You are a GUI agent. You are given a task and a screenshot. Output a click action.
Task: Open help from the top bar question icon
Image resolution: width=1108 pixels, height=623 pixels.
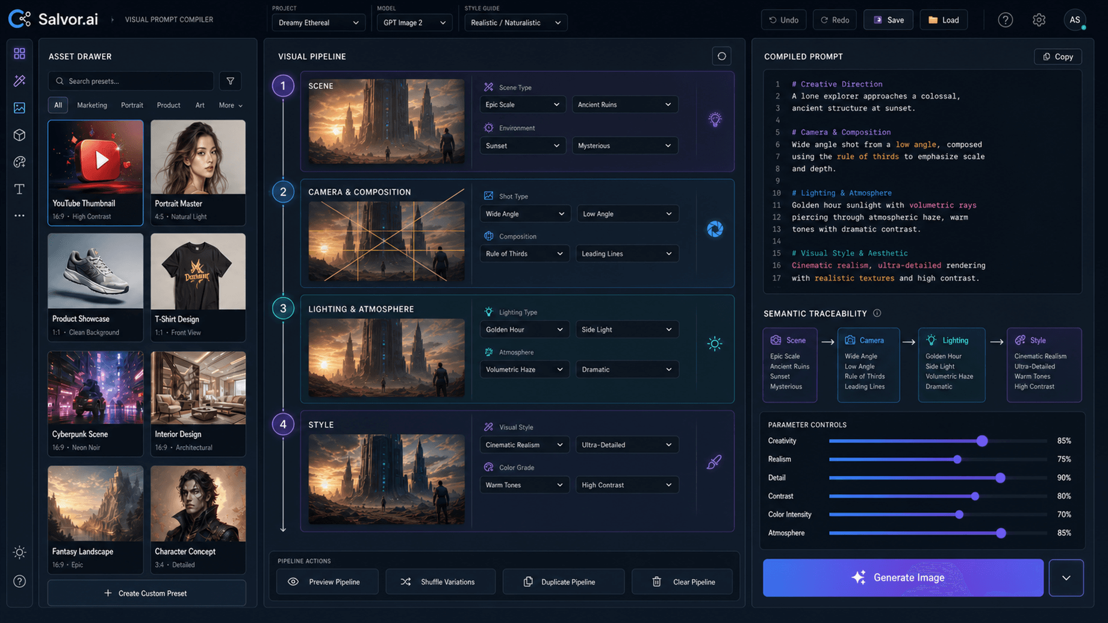1005,20
